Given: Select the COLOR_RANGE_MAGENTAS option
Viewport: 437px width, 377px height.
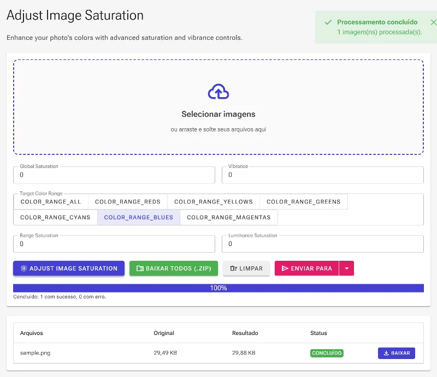Looking at the screenshot, I should coord(228,217).
